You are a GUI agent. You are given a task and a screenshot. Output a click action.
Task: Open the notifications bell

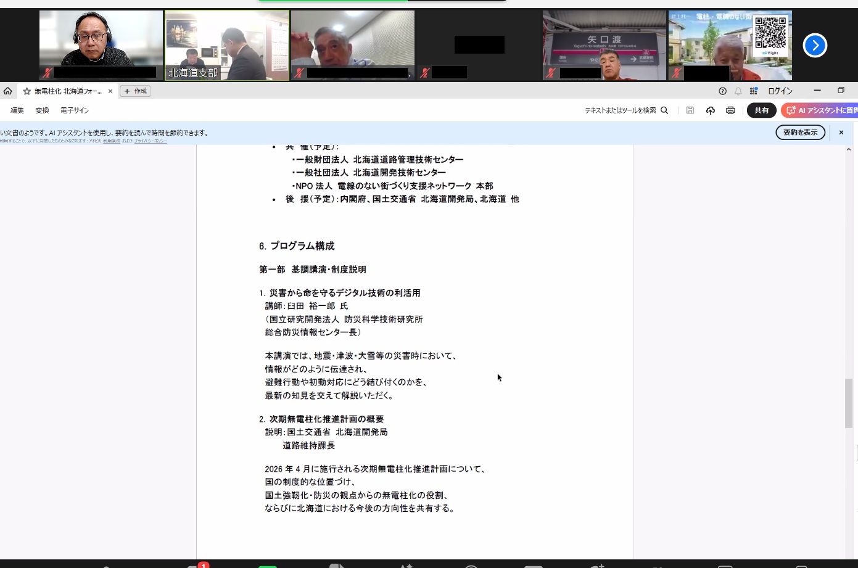click(738, 91)
